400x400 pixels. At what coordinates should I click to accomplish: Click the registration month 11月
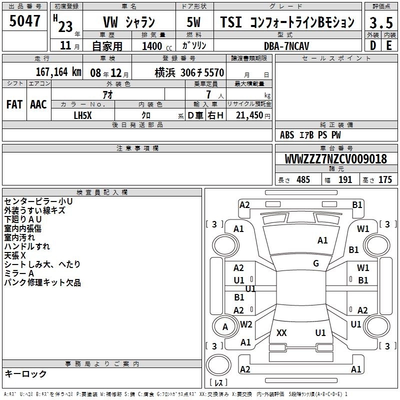point(70,45)
